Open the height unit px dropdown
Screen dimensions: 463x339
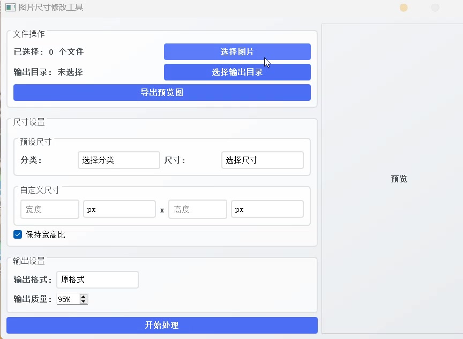point(267,209)
